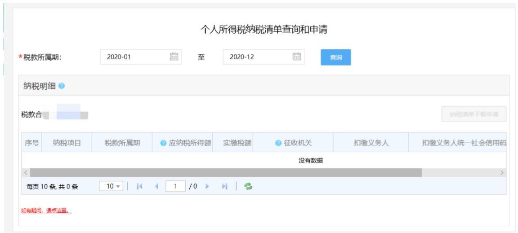Click the blue 查询 button
518x233 pixels.
335,57
